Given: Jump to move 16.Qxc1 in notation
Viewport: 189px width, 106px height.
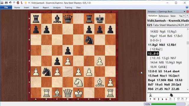Looking at the screenshot, I should [x=174, y=76].
